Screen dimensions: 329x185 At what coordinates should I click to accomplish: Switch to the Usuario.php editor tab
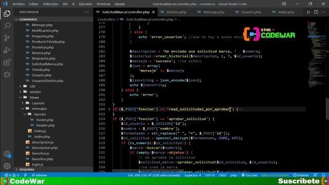point(251,12)
